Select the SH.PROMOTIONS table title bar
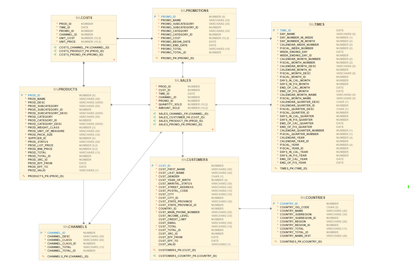 click(194, 11)
